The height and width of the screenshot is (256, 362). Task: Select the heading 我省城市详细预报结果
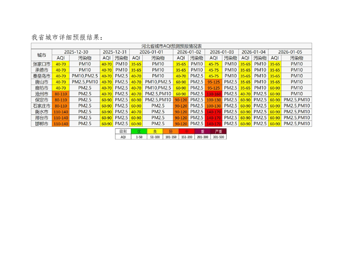[67, 37]
